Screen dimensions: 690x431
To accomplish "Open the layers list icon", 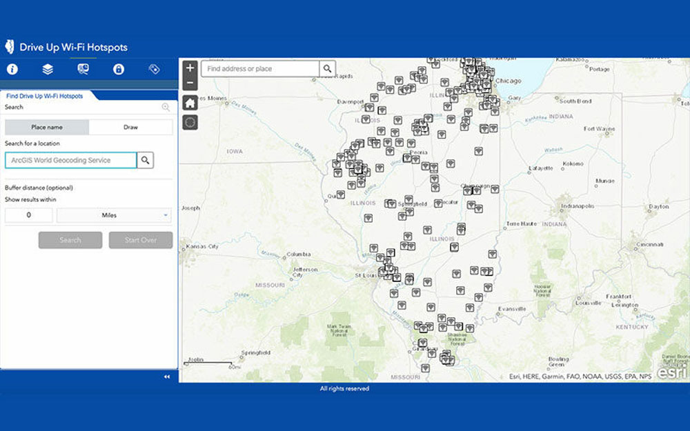I will click(48, 69).
